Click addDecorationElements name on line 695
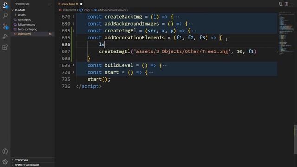Image resolution: width=297 pixels, height=167 pixels. coord(135,38)
